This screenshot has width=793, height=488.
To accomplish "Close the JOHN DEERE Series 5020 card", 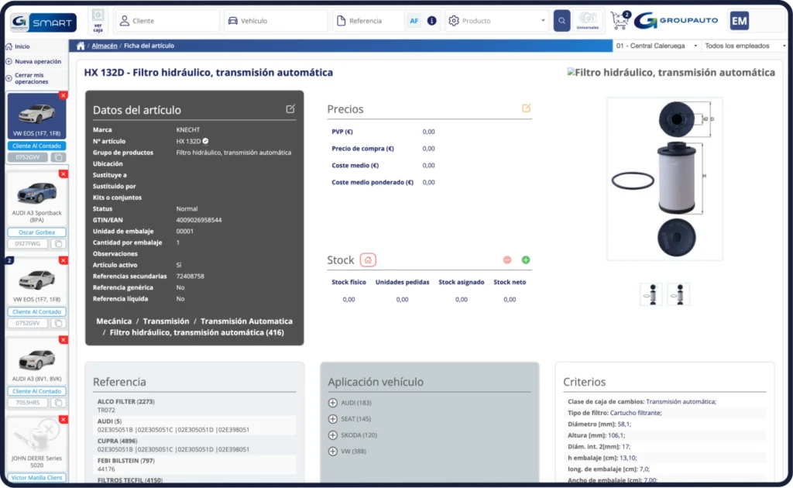I will [64, 419].
